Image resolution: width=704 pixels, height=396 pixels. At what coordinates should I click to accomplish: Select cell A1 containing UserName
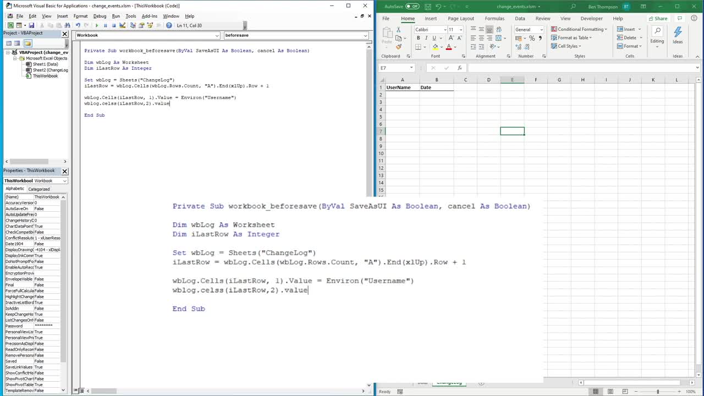[402, 87]
